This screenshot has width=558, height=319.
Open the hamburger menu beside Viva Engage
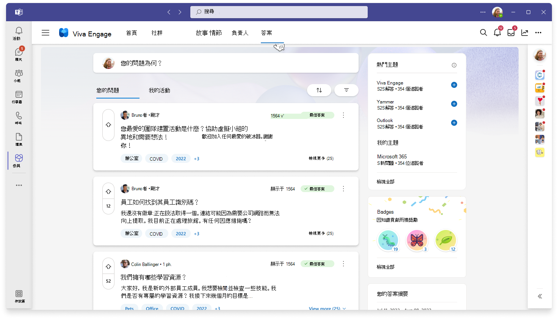tap(45, 33)
